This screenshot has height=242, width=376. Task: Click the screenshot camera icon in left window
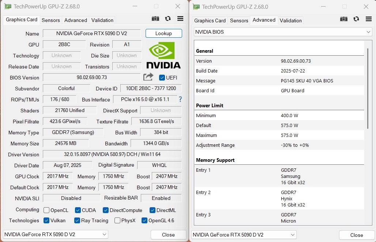pos(155,19)
